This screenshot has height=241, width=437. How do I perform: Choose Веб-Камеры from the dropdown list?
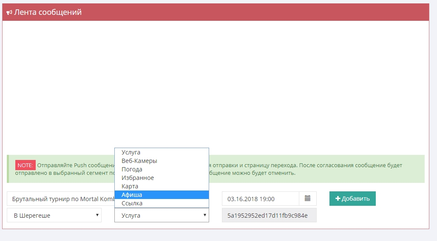coord(139,161)
